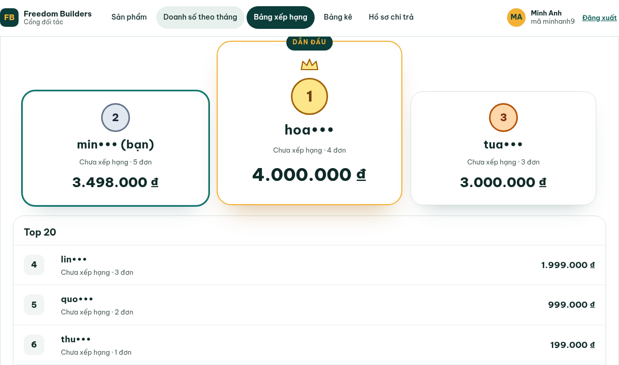
Task: Click the rank 6 badge
Action: point(34,345)
